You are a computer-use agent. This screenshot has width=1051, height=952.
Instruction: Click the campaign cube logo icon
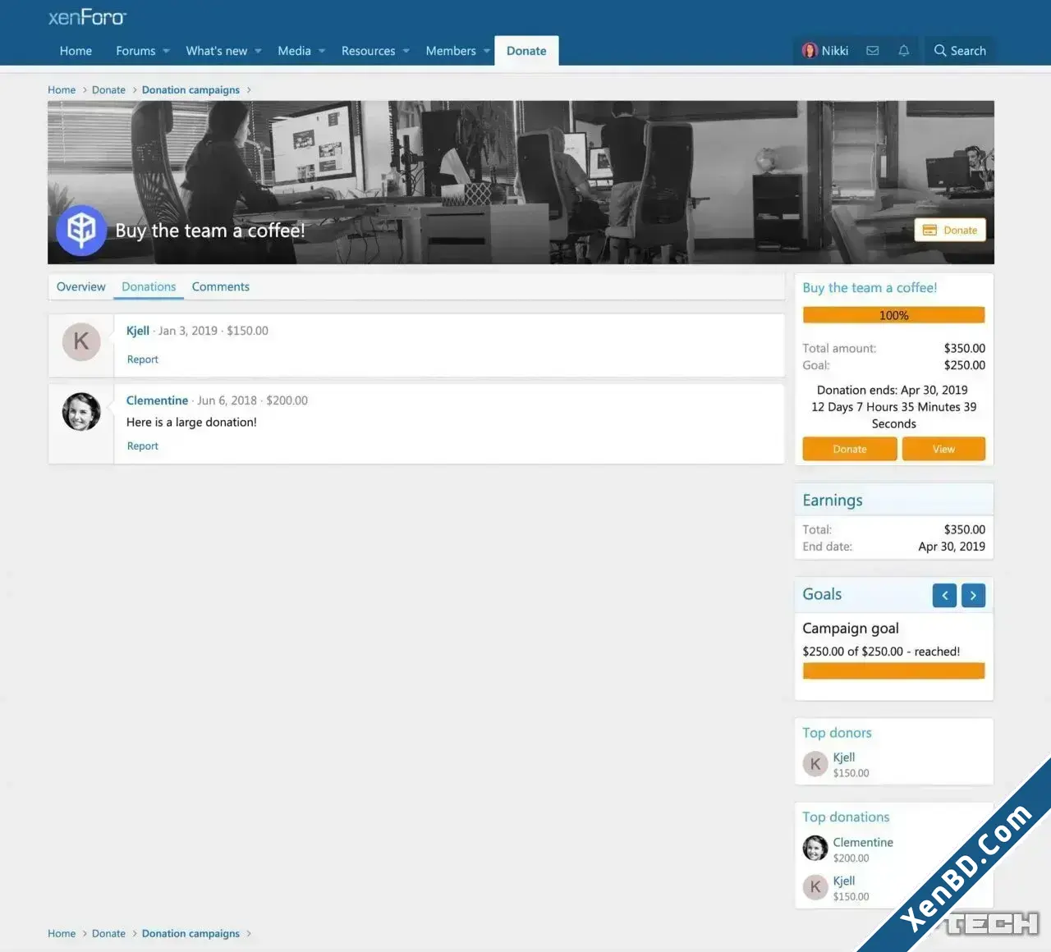click(81, 230)
